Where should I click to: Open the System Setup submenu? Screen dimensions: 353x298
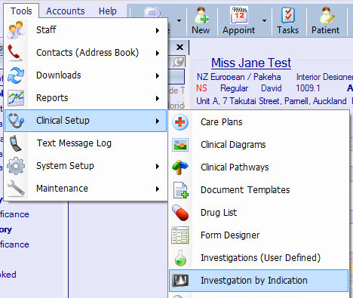pyautogui.click(x=85, y=166)
